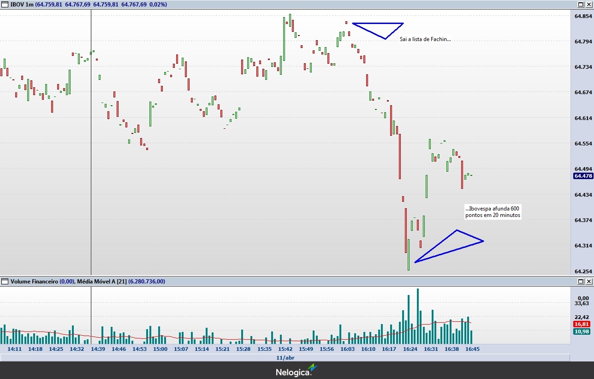Click the Média Móvel A [21] label
This screenshot has height=379, width=594.
pyautogui.click(x=101, y=281)
